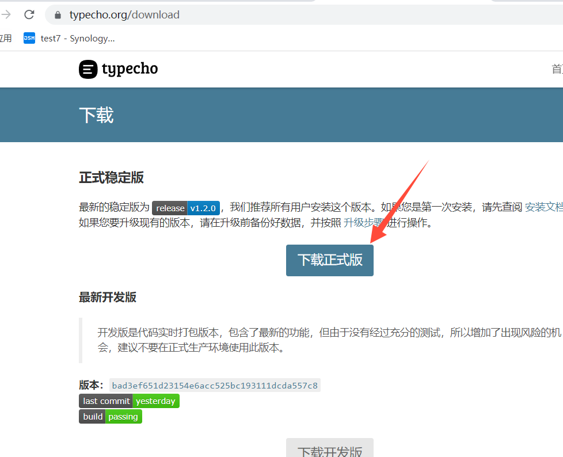Image resolution: width=563 pixels, height=457 pixels.
Task: Open the 安装文档 link
Action: (543, 207)
